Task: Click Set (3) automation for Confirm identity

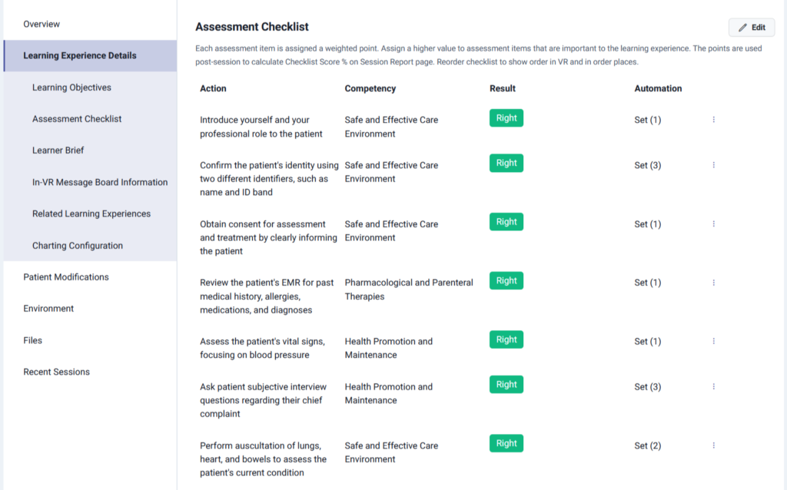Action: (x=647, y=165)
